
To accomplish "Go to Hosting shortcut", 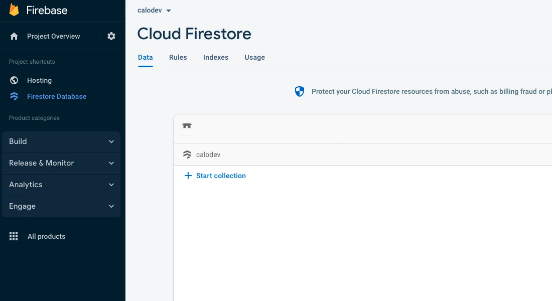I will tap(40, 80).
